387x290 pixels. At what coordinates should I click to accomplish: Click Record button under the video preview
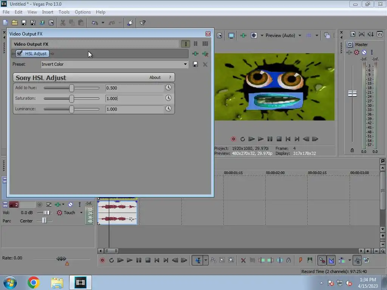234,139
